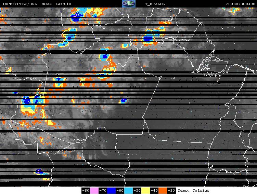Click the Temp. Celsius legend text
This screenshot has width=257, height=194.
point(193,191)
